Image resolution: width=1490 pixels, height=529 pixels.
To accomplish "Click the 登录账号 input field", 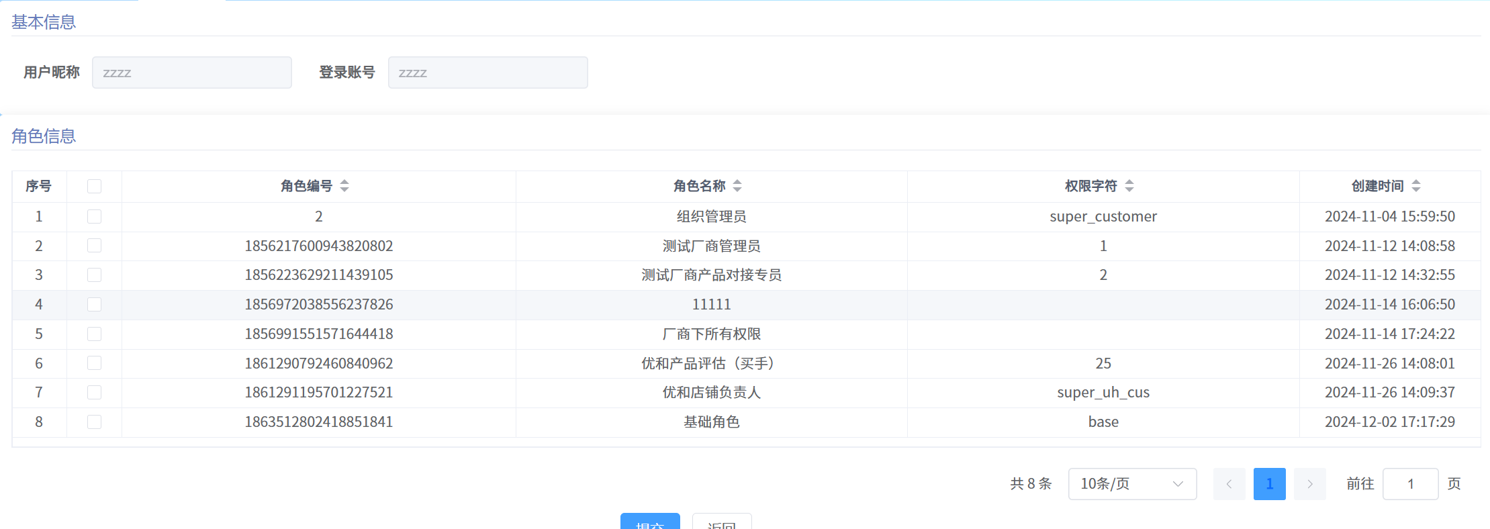I will tap(487, 73).
